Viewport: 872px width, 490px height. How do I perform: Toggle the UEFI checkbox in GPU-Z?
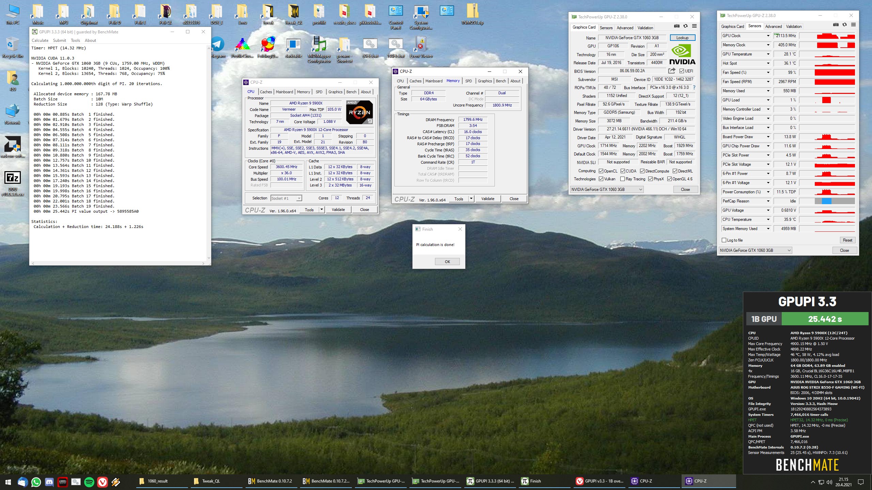(x=682, y=71)
